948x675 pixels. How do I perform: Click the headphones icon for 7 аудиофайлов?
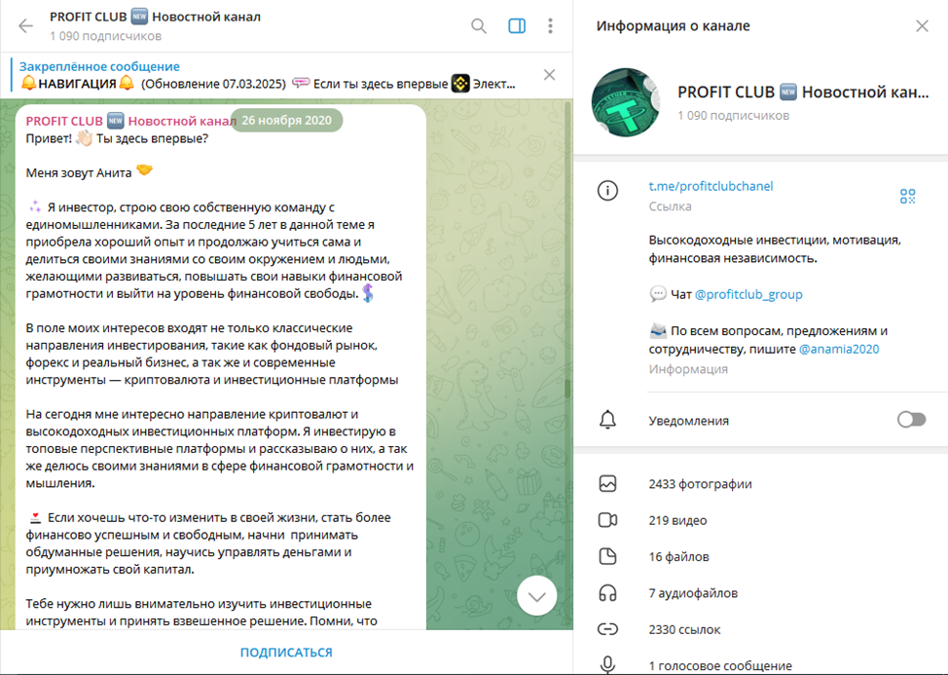click(x=607, y=593)
